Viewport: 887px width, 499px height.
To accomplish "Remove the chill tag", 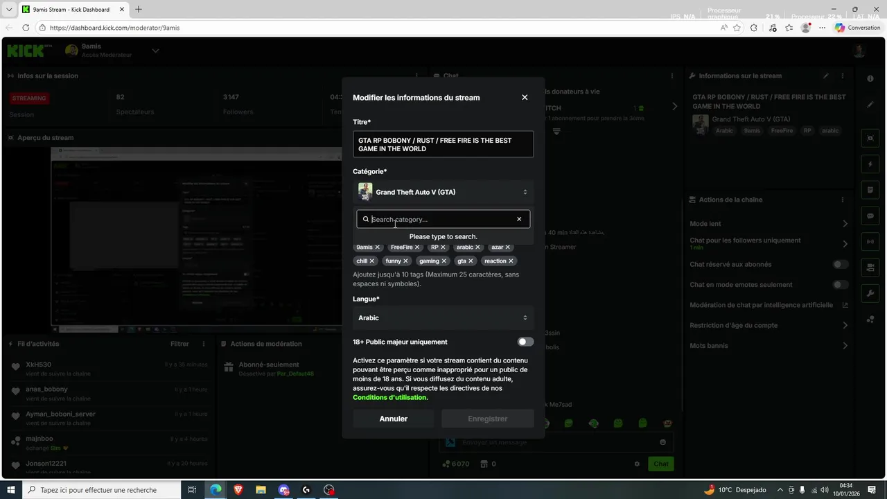I will tap(371, 261).
